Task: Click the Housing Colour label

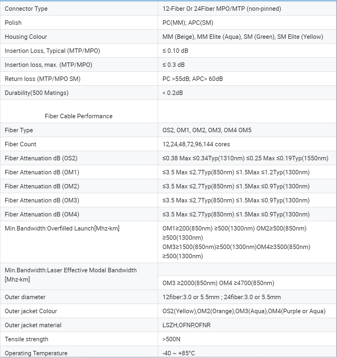Action: tap(26, 37)
